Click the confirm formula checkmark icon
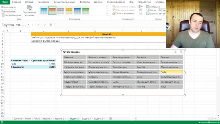 click(x=44, y=25)
